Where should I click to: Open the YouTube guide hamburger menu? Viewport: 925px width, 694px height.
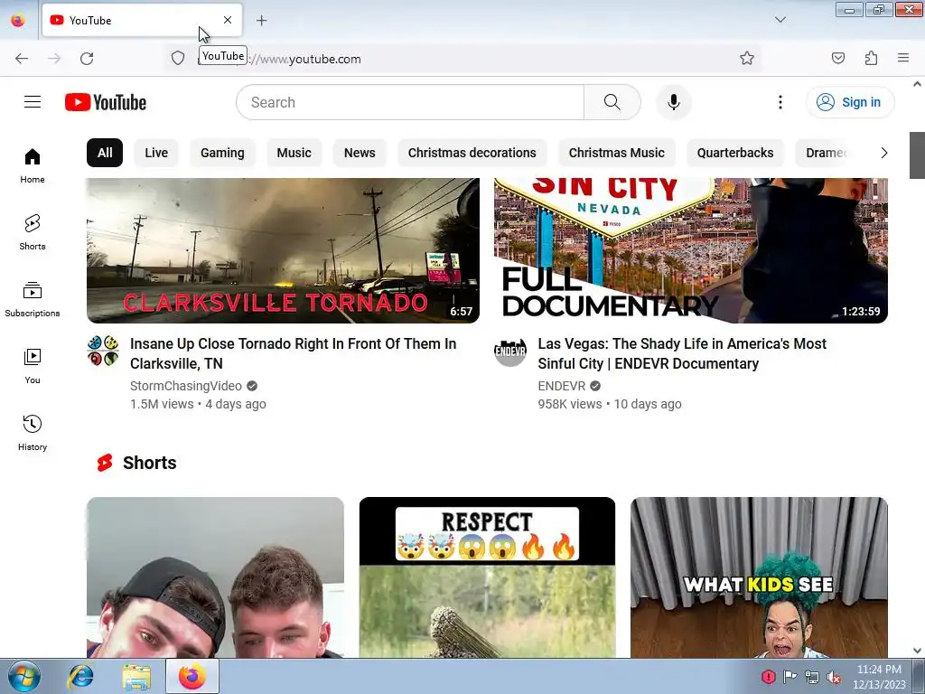click(33, 102)
